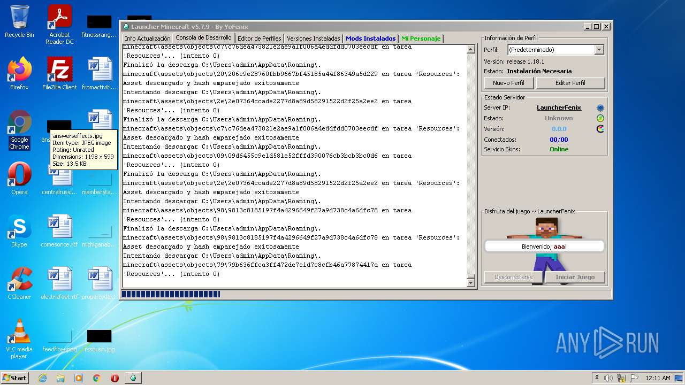Open the Perfil dropdown list

(x=599, y=50)
